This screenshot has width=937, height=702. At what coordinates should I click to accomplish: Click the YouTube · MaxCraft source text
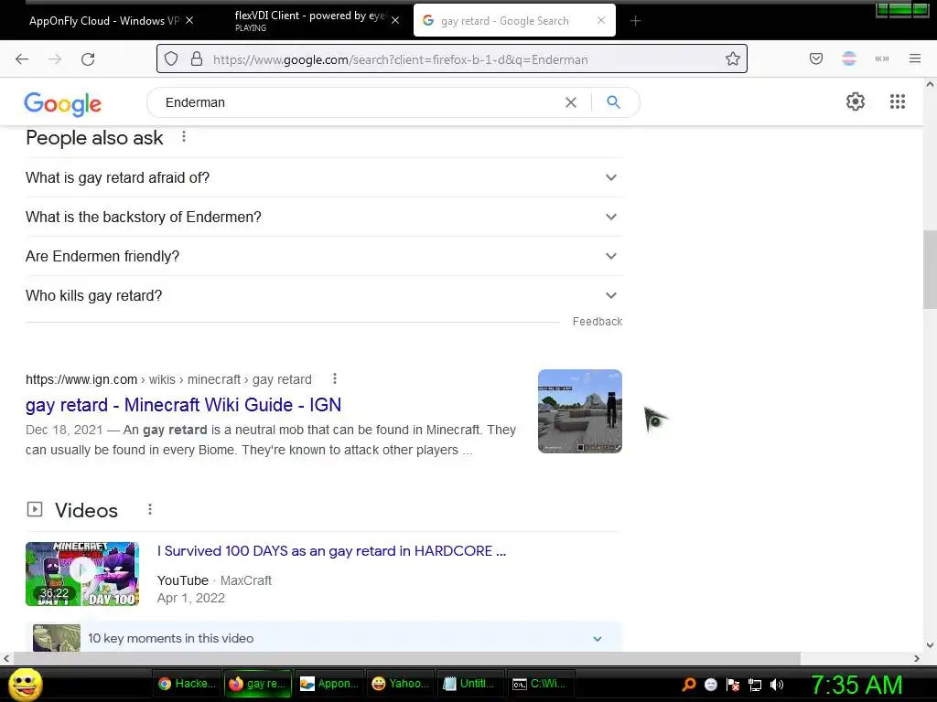214,580
